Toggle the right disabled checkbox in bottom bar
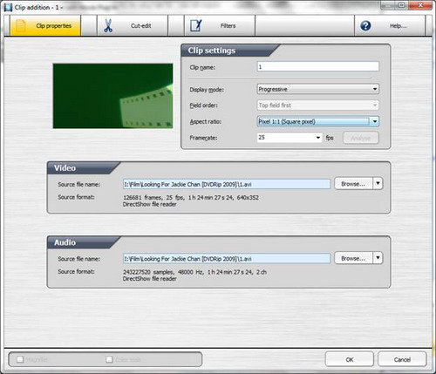This screenshot has width=436, height=374. coord(109,359)
